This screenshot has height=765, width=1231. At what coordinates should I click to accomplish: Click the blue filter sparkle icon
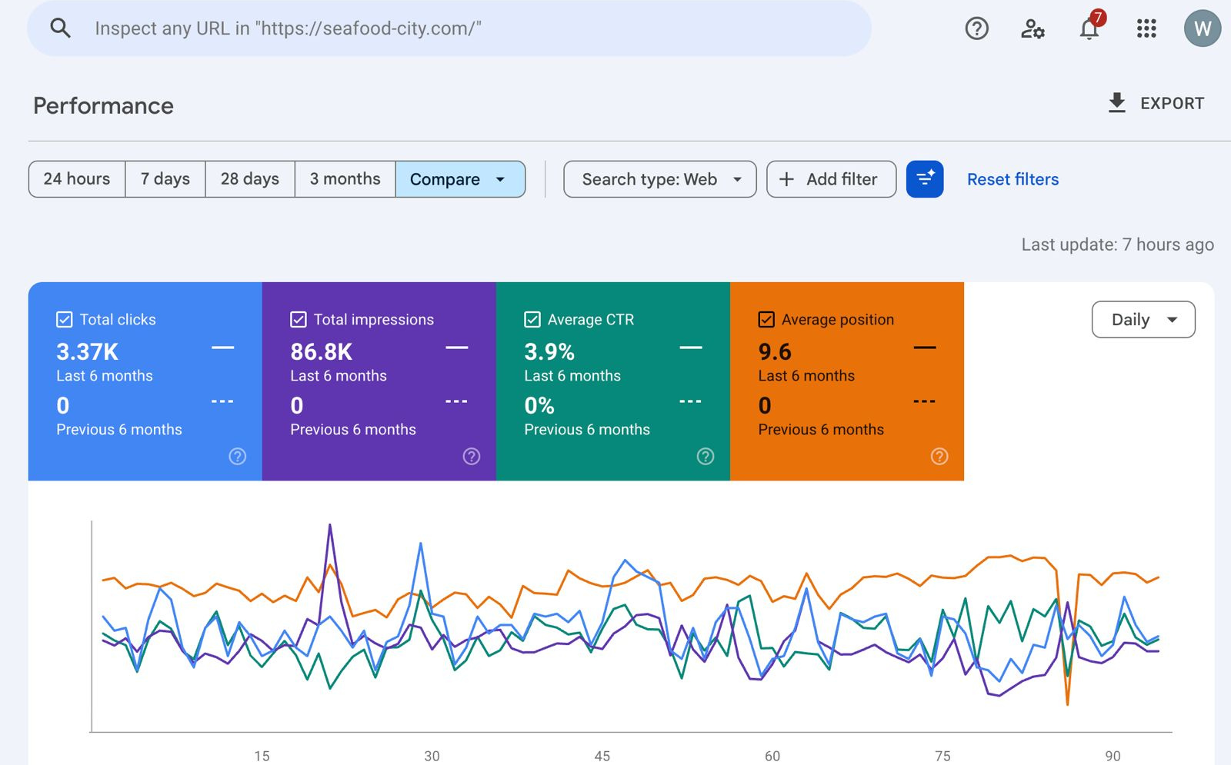click(925, 179)
